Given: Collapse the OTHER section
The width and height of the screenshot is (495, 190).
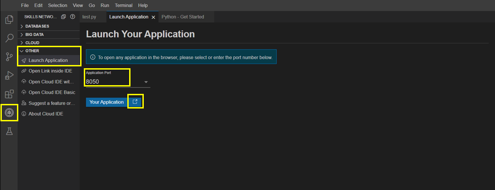Looking at the screenshot, I should point(32,51).
